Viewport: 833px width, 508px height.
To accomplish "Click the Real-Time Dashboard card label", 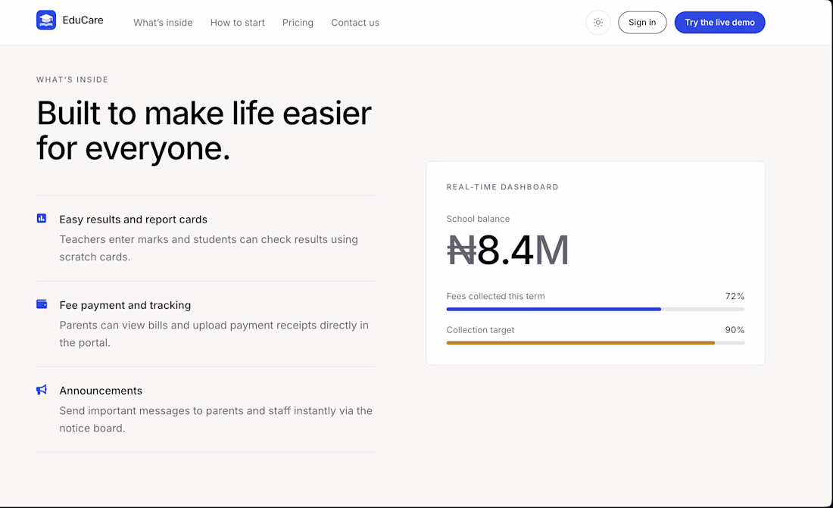I will click(x=502, y=187).
